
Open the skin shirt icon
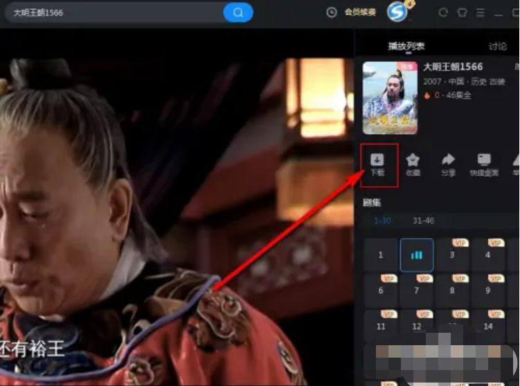point(463,12)
